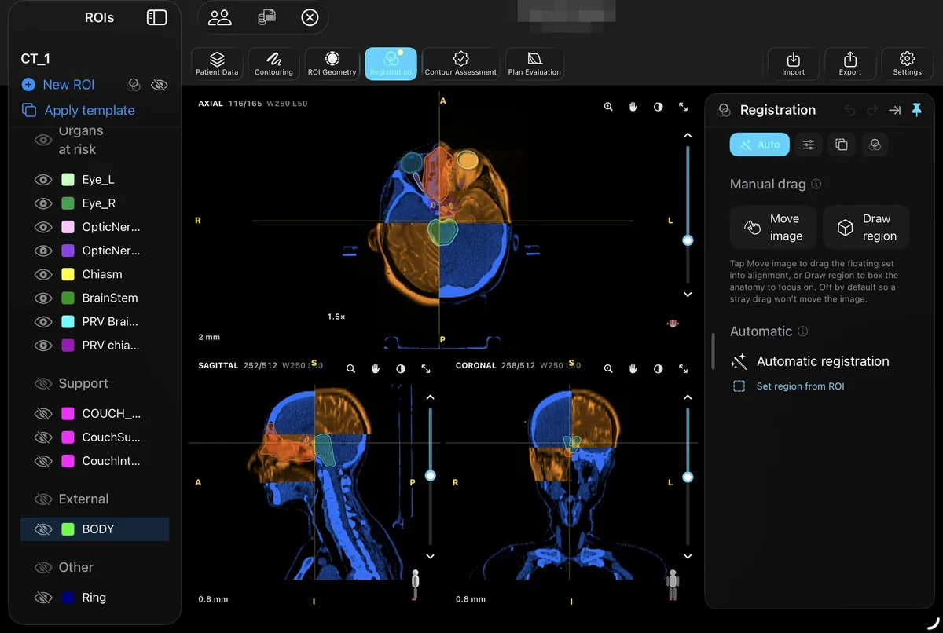Open Settings
Viewport: 943px width, 633px height.
(x=907, y=64)
